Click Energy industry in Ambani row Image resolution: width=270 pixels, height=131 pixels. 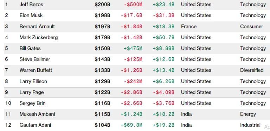[248, 114]
